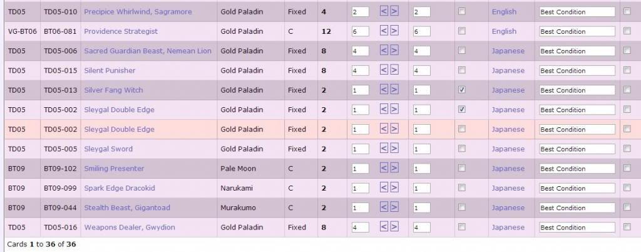Screen dimensions: 641x252
Task: Click the "<" arrow in Sleygal Sword row
Action: [384, 149]
